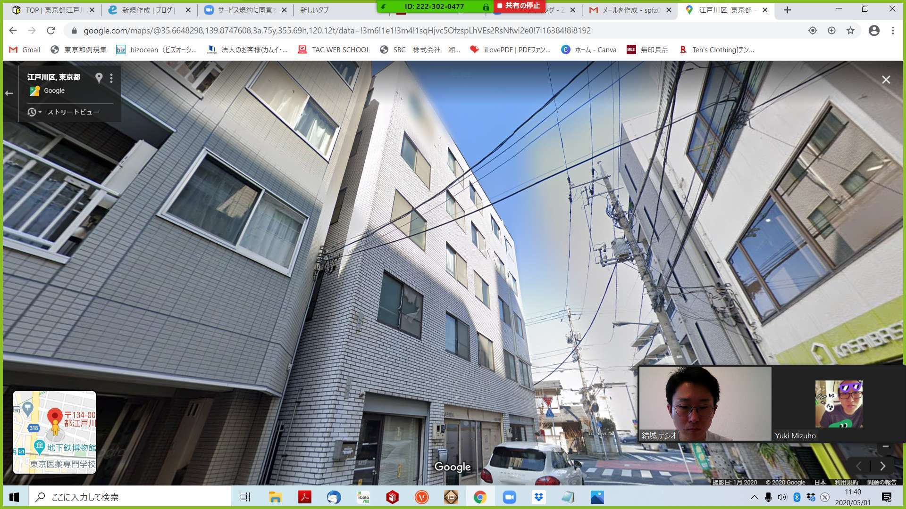Open the minimap thumbnail

pyautogui.click(x=54, y=432)
